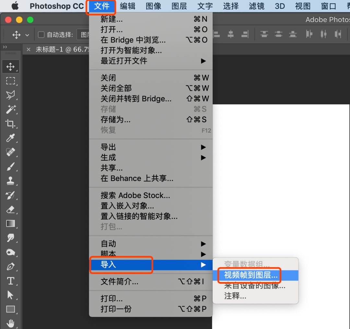Expand the 导出 submenu
The image size is (350, 329).
108,147
